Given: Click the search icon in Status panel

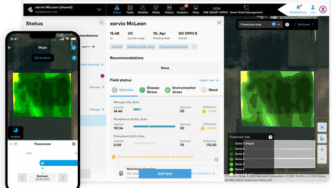Looking at the screenshot, I should coord(101,23).
